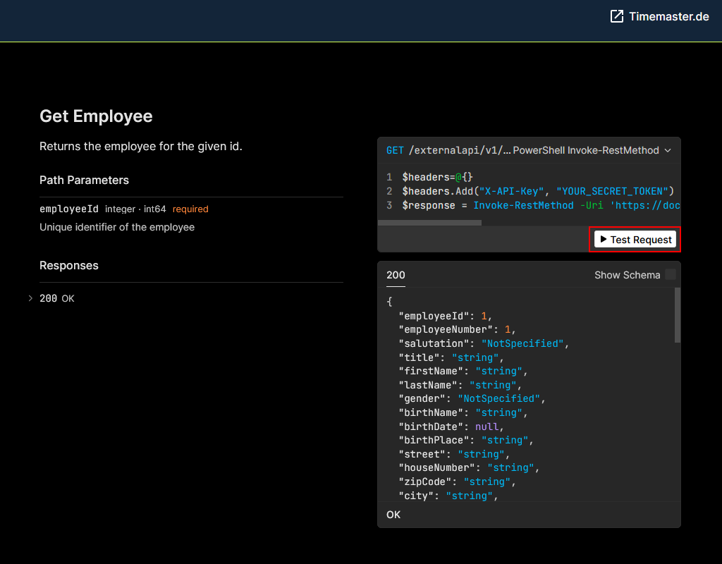The image size is (722, 564).
Task: Select the 200 response tab
Action: (x=396, y=275)
